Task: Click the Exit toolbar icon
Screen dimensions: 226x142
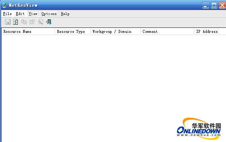Action: (49, 22)
